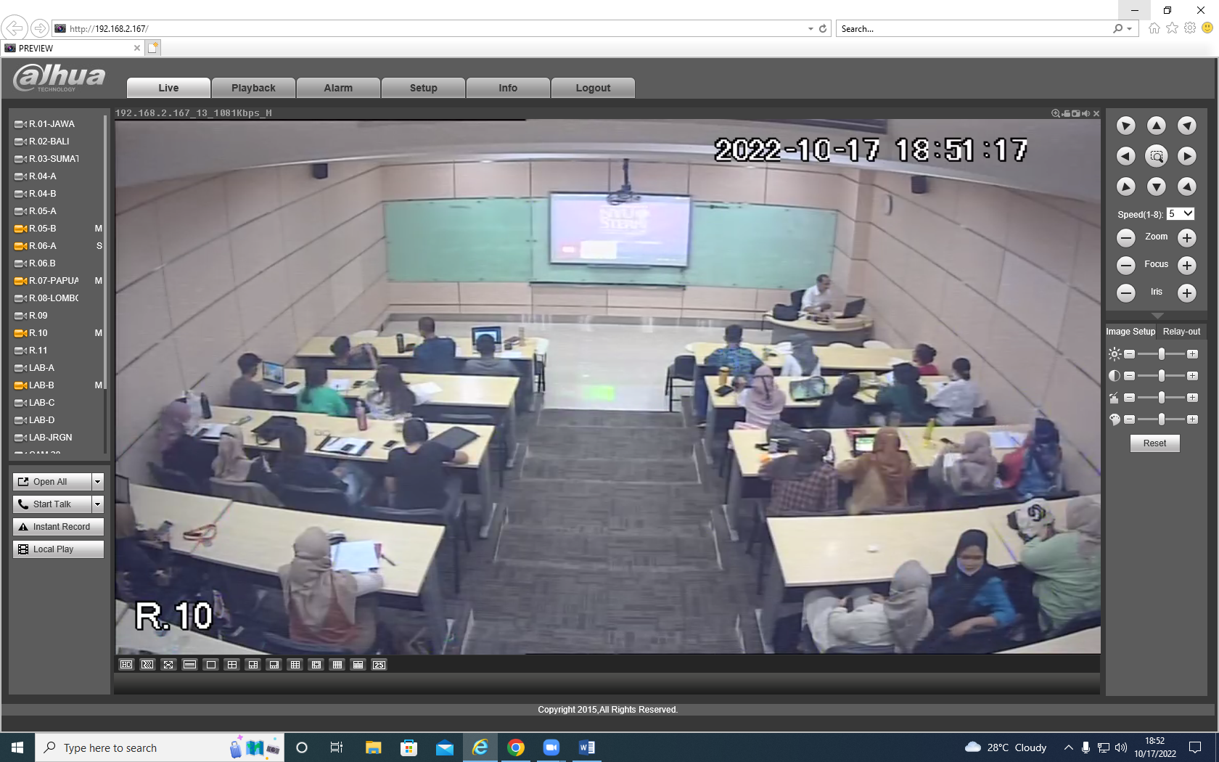
Task: Switch to the Live tab
Action: point(168,88)
